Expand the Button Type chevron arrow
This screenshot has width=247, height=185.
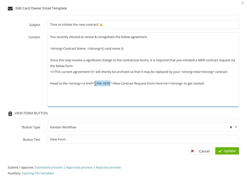236,127
